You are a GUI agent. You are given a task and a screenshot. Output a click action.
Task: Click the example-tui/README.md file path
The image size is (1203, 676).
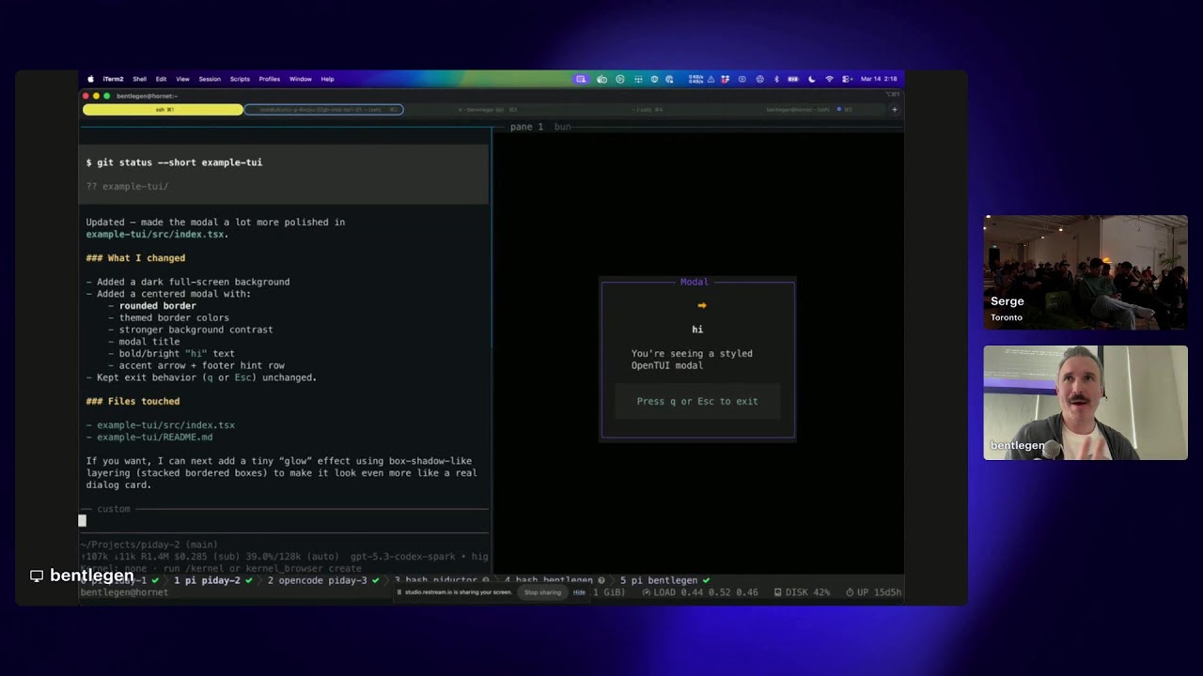click(154, 438)
